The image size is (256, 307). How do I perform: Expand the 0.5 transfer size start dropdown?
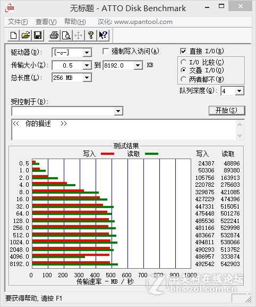[87, 65]
